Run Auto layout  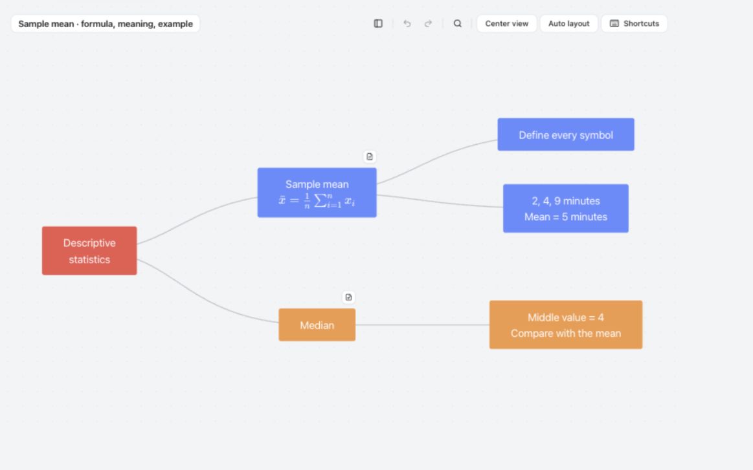pos(568,23)
